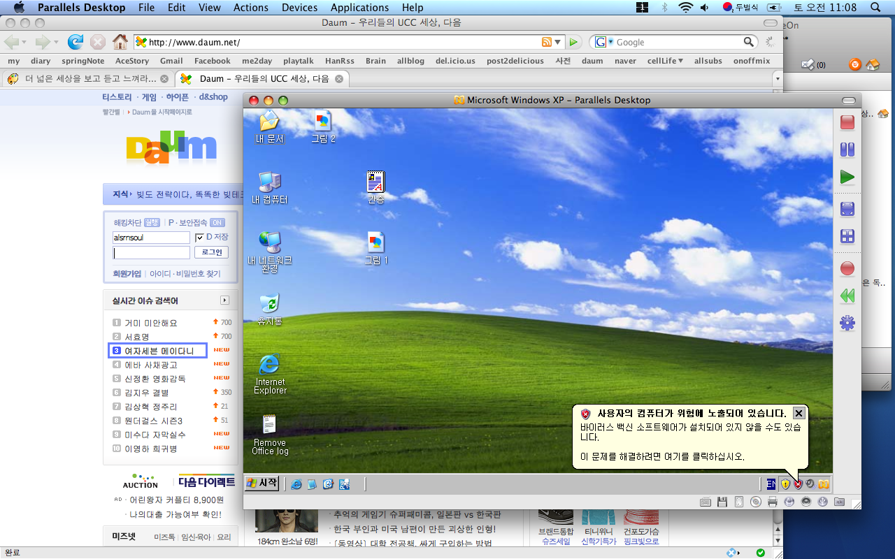Click the floppy disk icon in Parallels status bar
895x559 pixels.
pos(722,502)
